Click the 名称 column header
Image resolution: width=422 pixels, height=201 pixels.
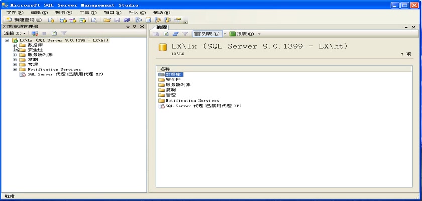click(284, 69)
